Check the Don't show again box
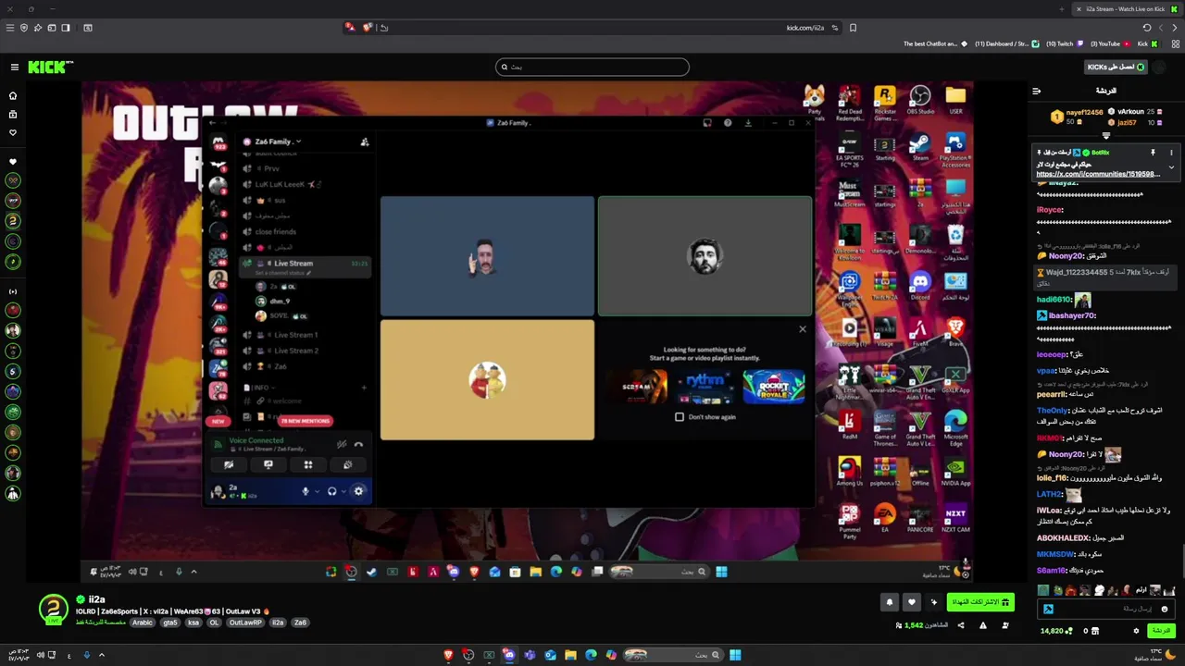This screenshot has width=1185, height=666. coord(680,417)
